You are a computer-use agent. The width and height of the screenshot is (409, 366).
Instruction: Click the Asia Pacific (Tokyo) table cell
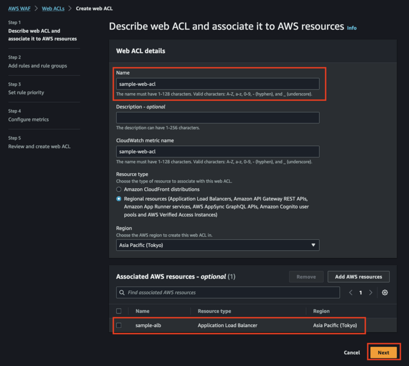(335, 325)
